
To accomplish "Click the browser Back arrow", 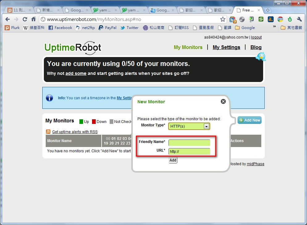I will [x=7, y=19].
